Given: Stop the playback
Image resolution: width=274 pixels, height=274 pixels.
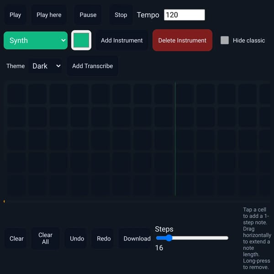Looking at the screenshot, I should [121, 15].
